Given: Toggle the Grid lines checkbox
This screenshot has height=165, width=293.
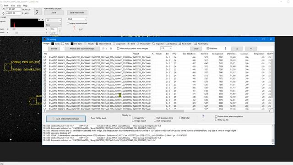Looking at the screenshot, I should [212, 49].
